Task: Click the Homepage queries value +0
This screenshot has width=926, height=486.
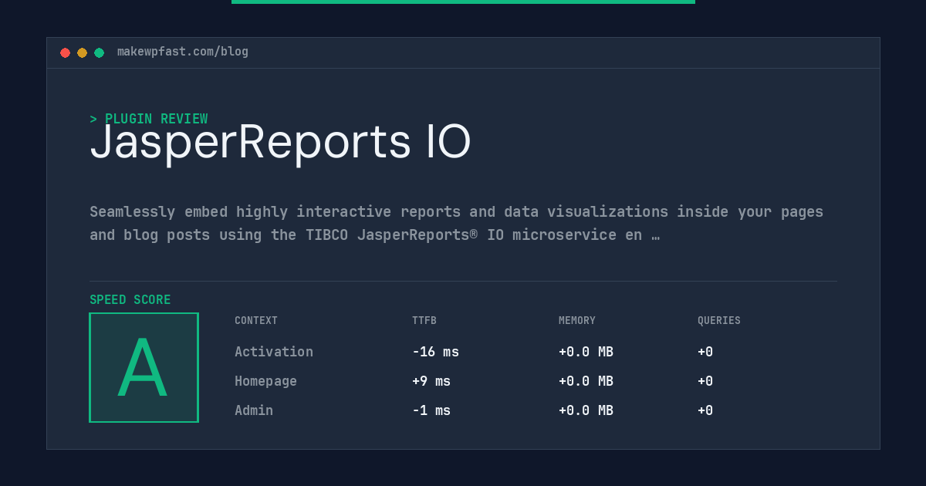Action: click(x=705, y=381)
